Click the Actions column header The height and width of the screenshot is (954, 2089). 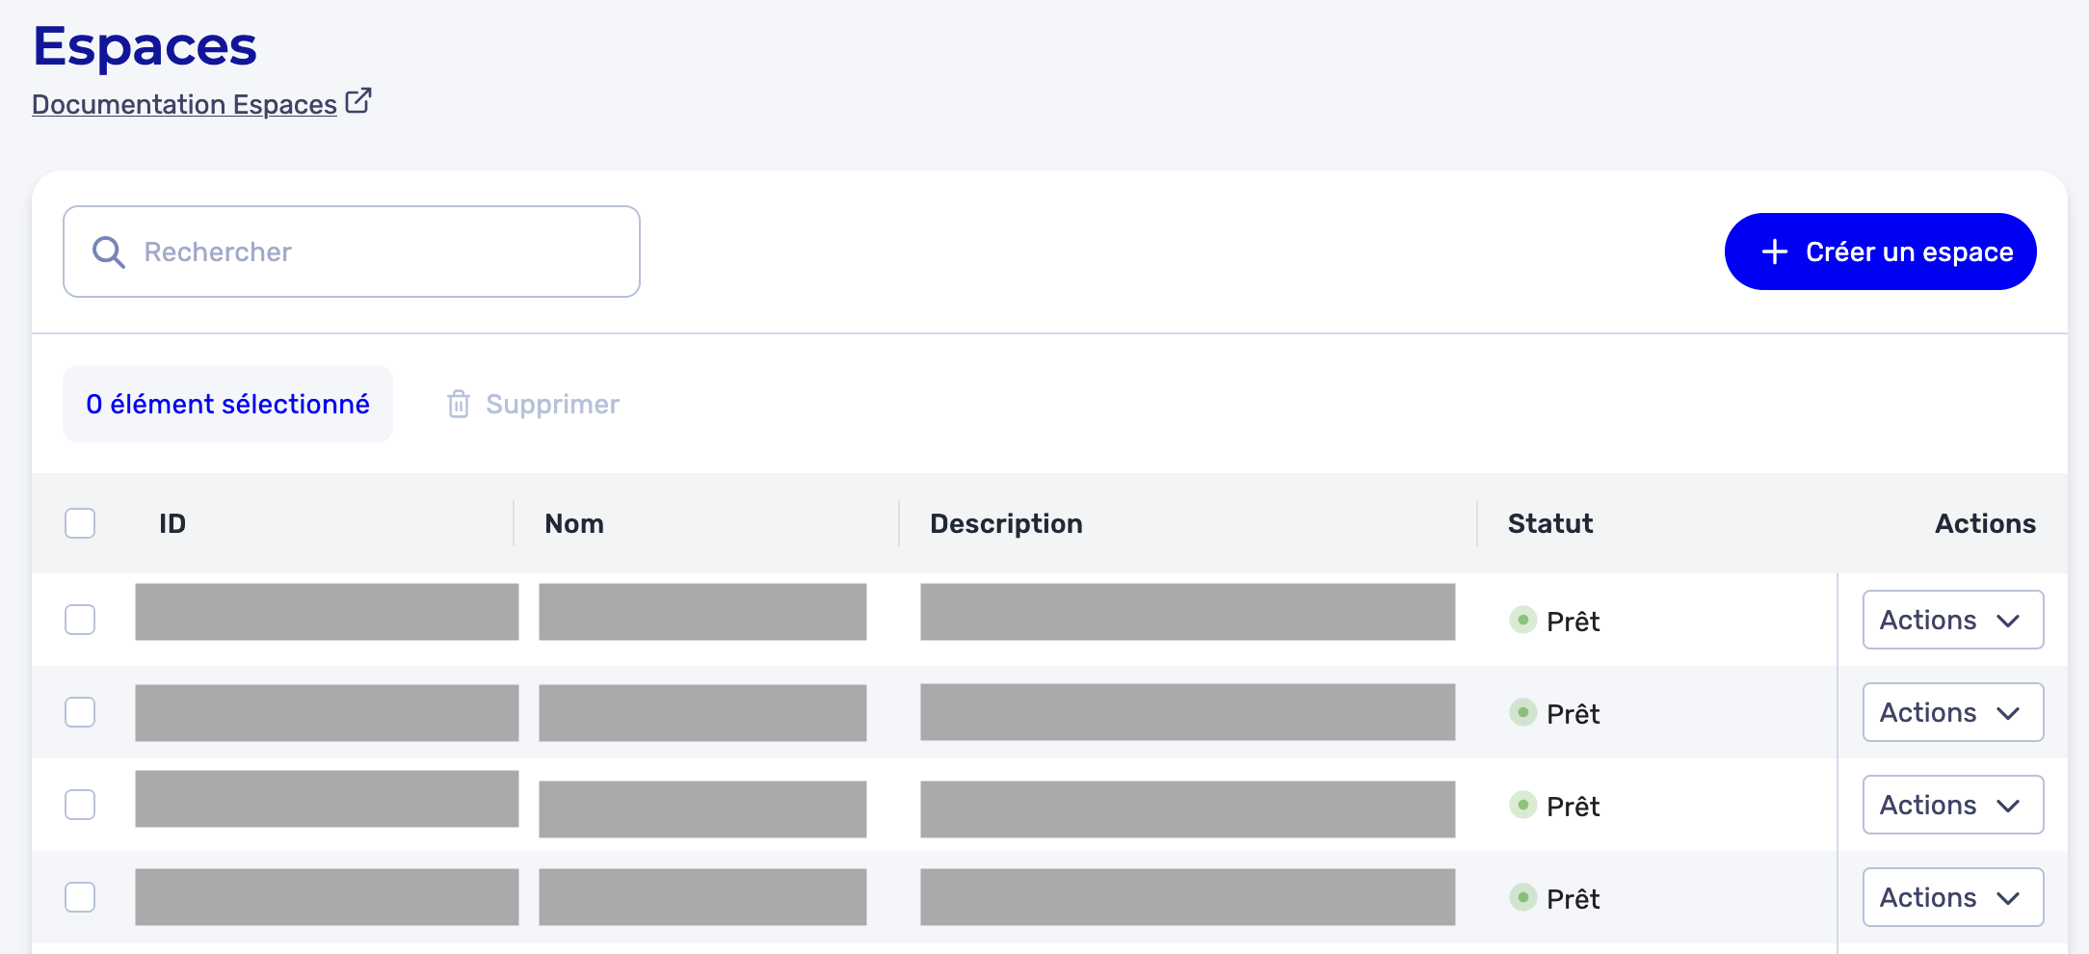pyautogui.click(x=1985, y=523)
